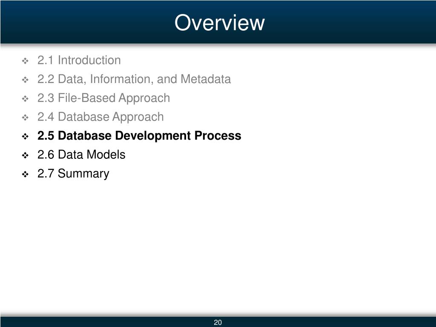Click the Overview slide title

click(x=219, y=23)
